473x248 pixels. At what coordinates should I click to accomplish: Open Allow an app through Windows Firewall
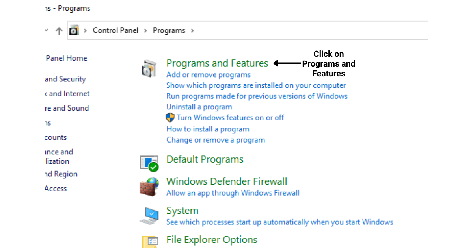[x=233, y=193]
